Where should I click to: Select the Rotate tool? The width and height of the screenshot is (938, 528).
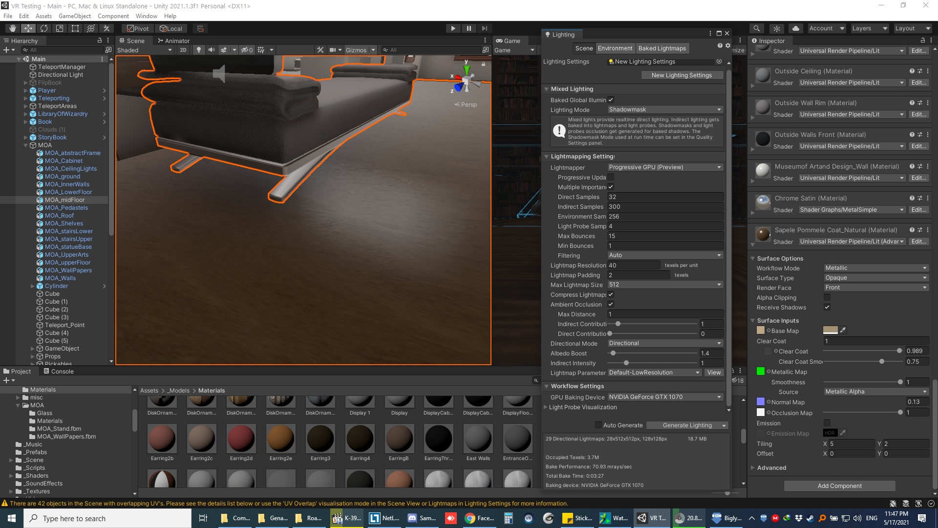[x=43, y=28]
